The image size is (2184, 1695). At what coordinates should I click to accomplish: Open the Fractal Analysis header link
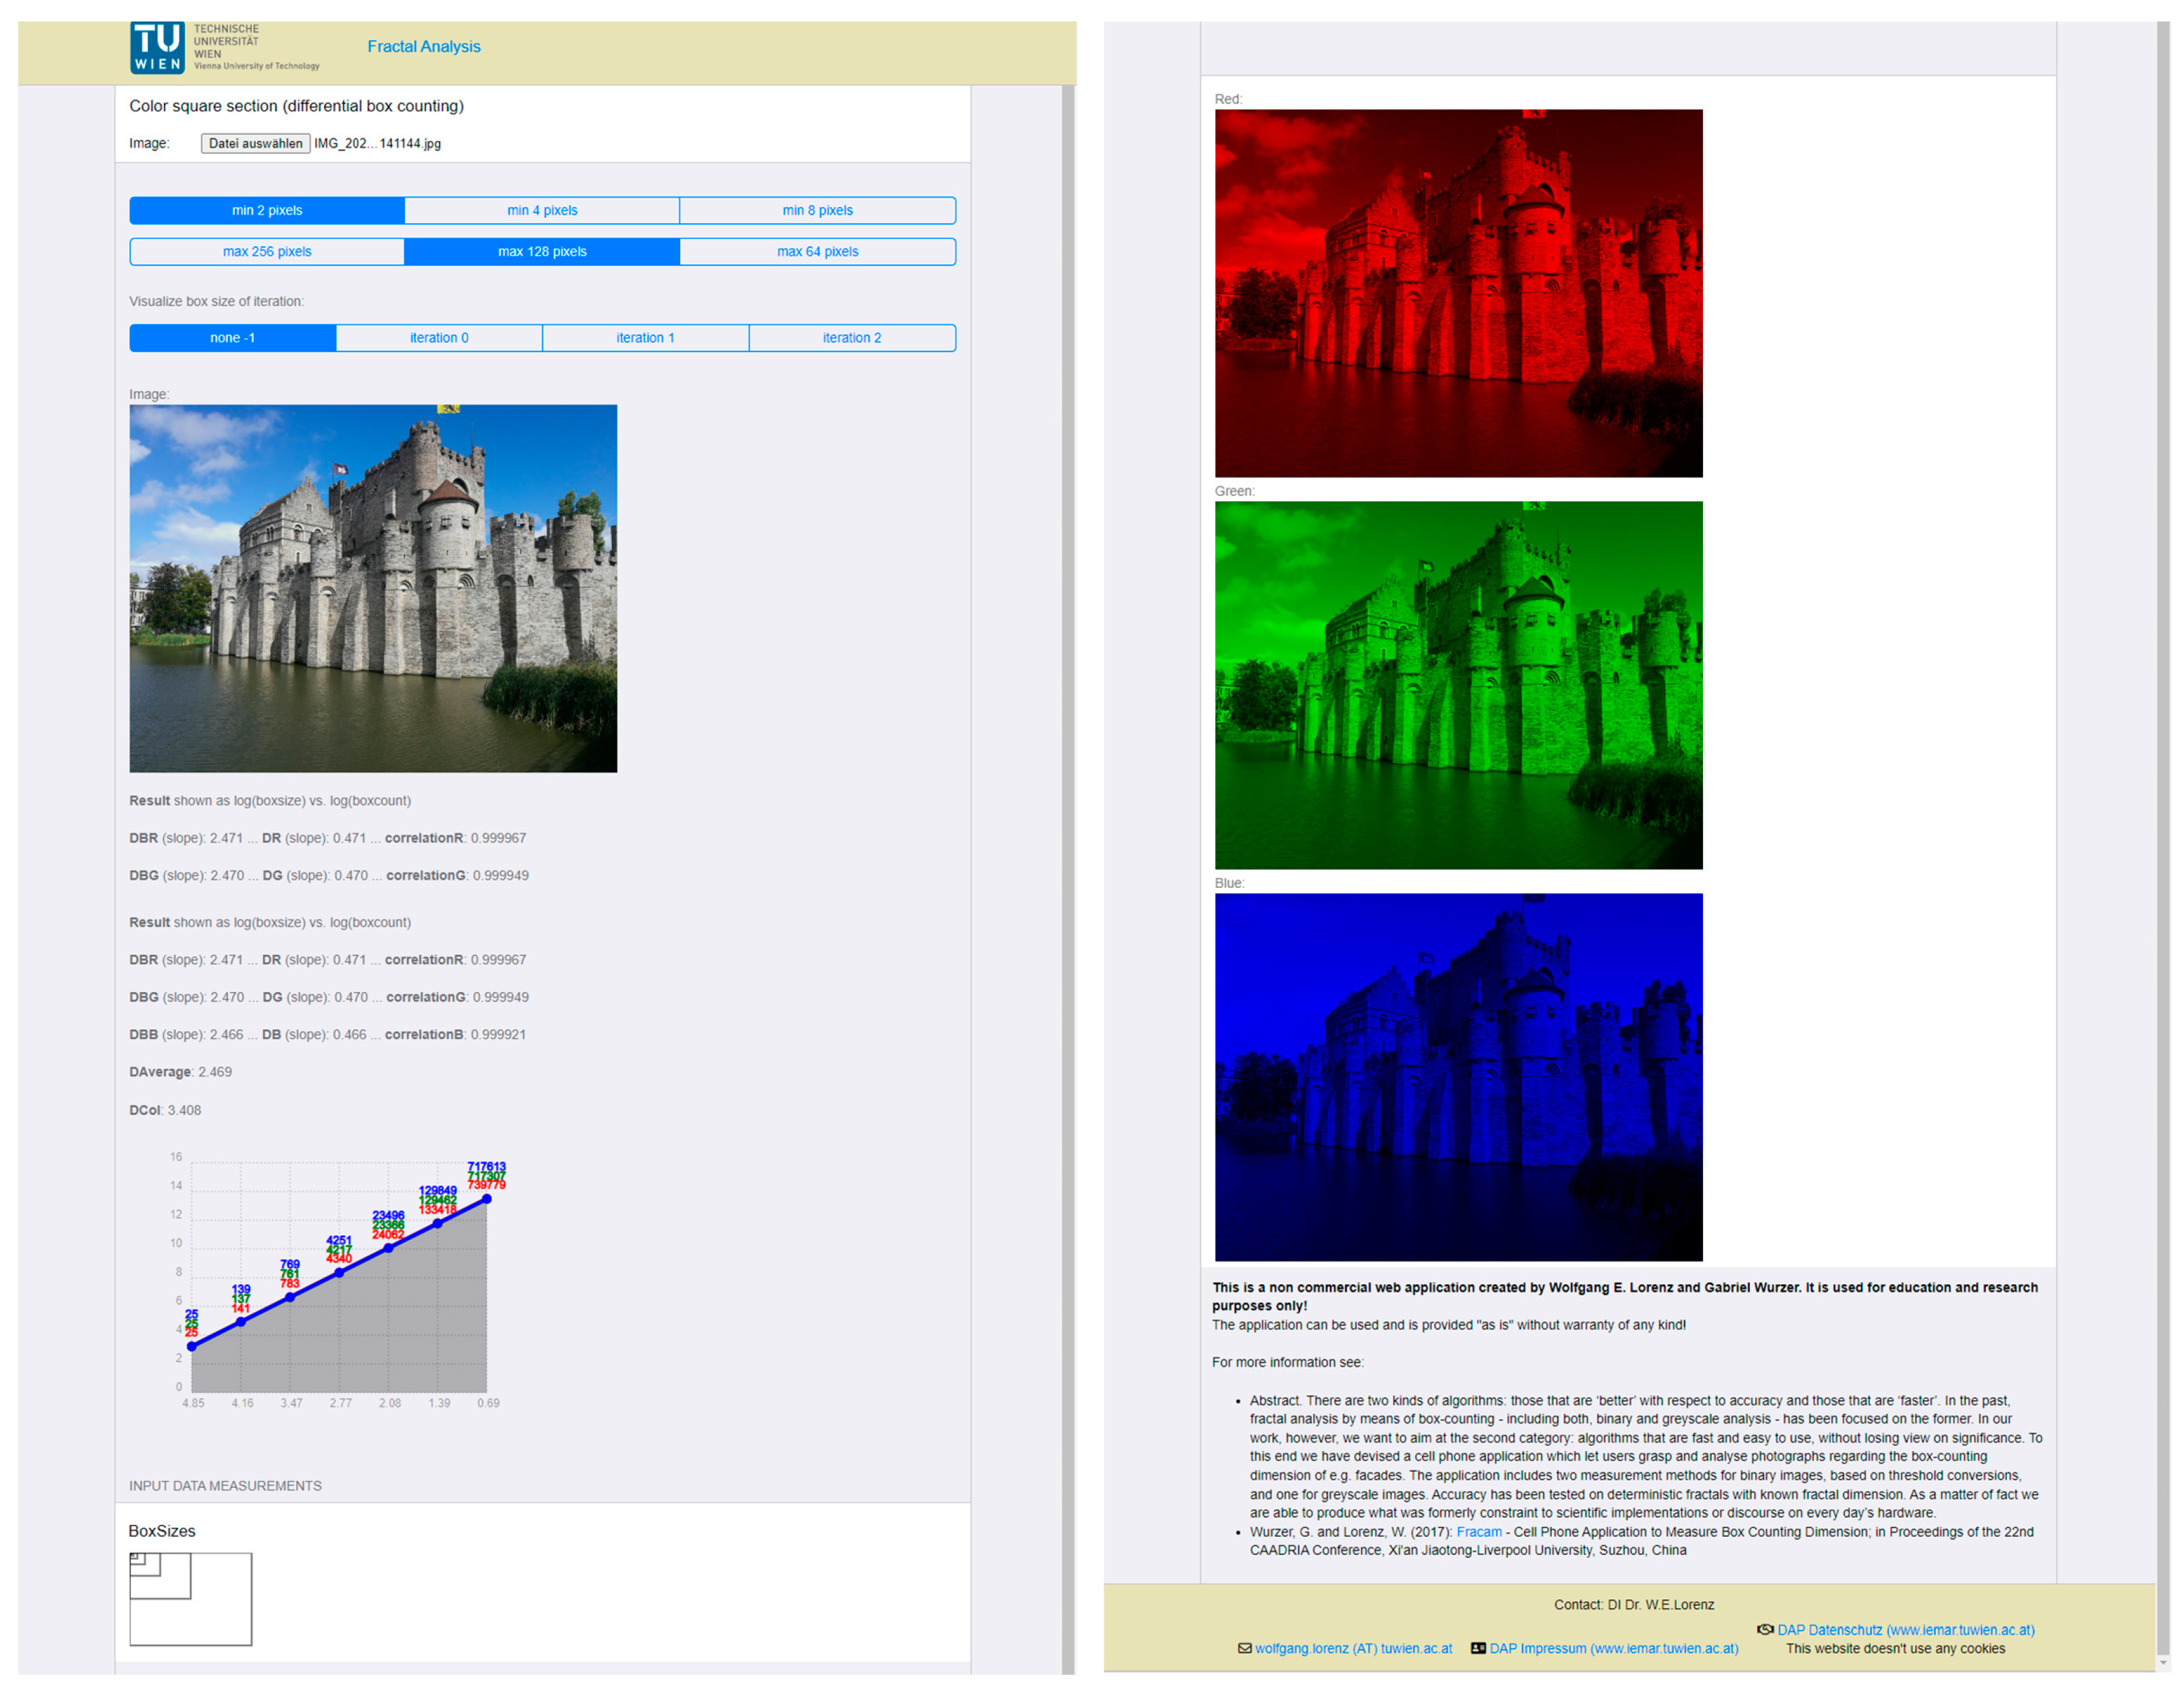point(423,46)
